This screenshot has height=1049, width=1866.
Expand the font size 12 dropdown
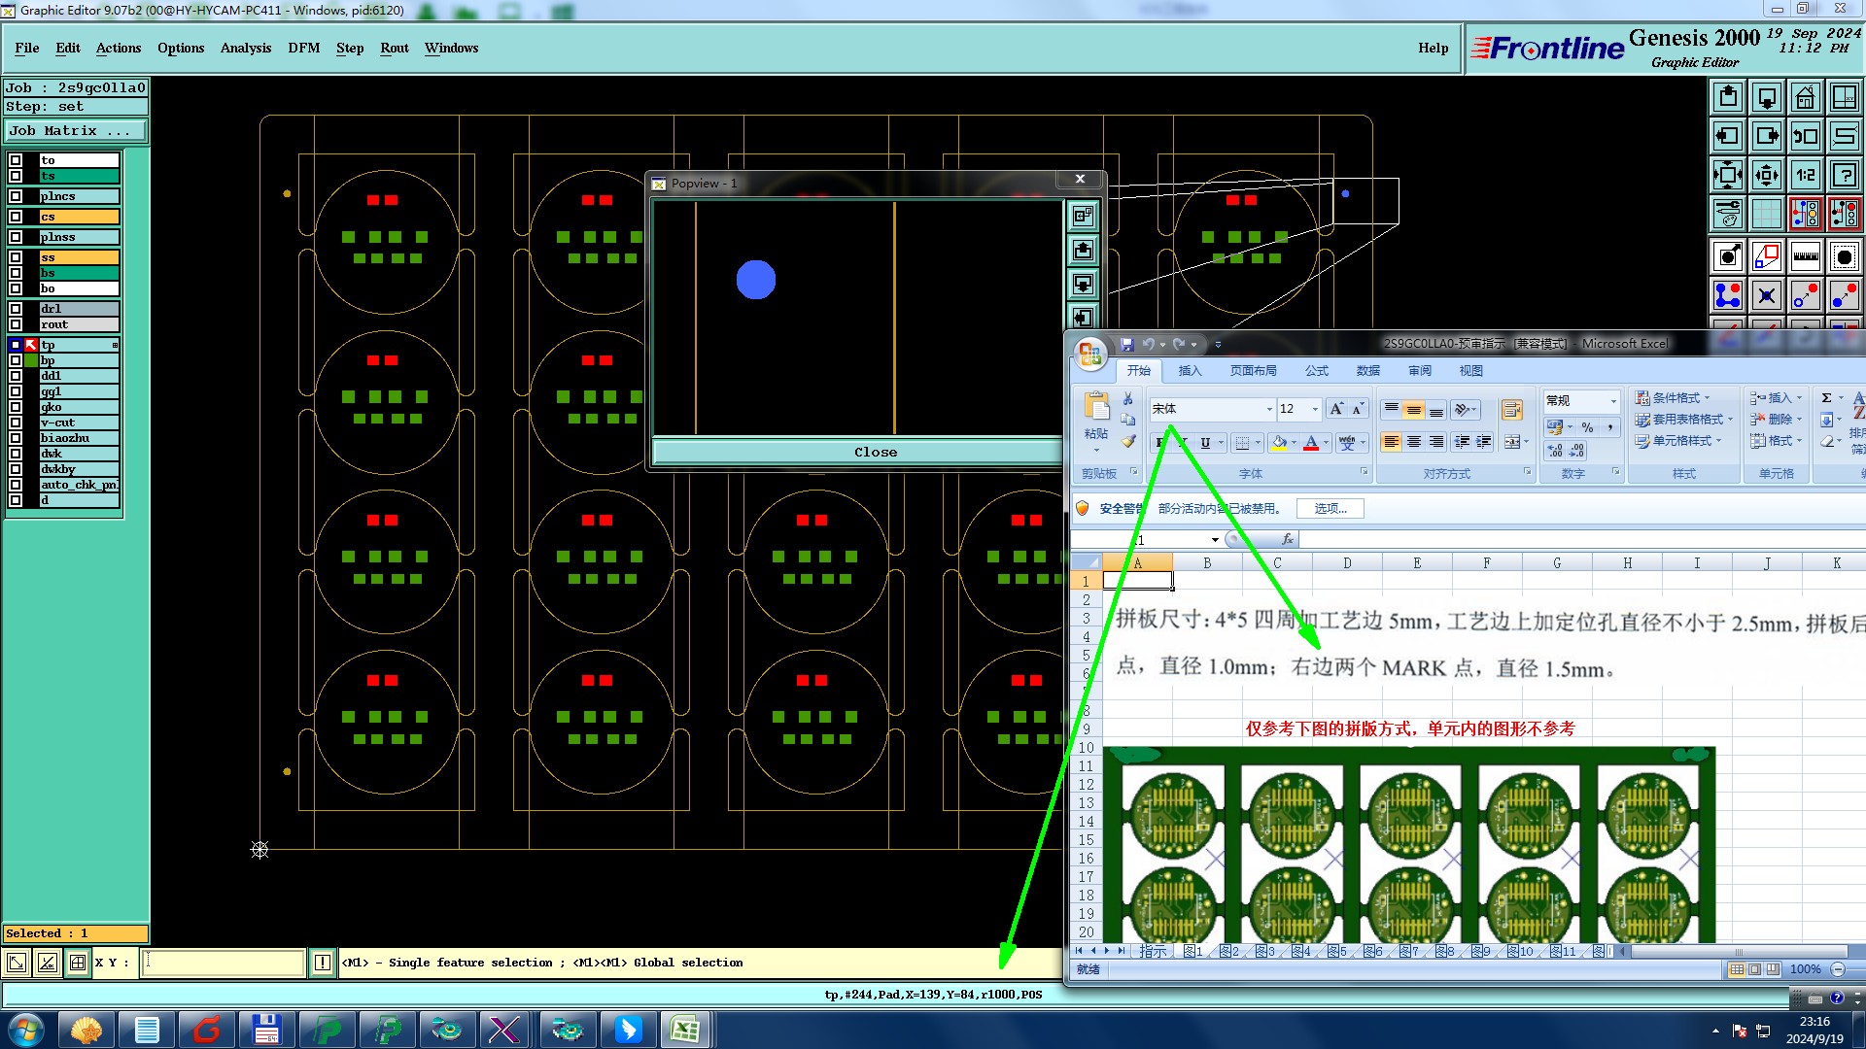[1315, 409]
